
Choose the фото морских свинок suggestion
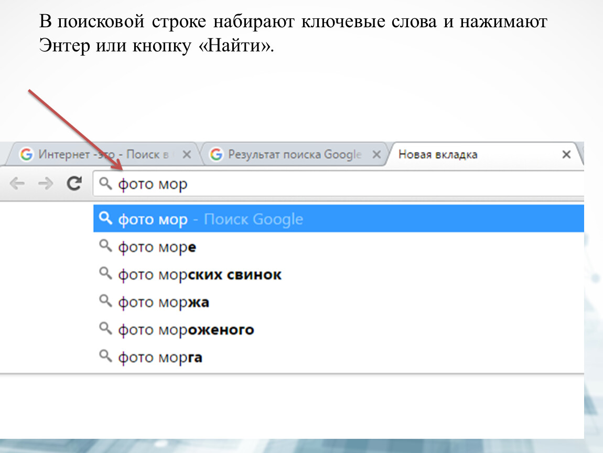point(338,274)
